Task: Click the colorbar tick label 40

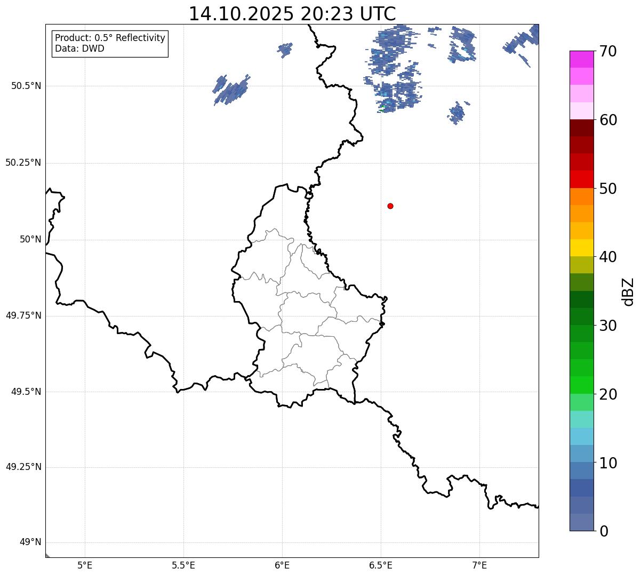Action: [607, 257]
